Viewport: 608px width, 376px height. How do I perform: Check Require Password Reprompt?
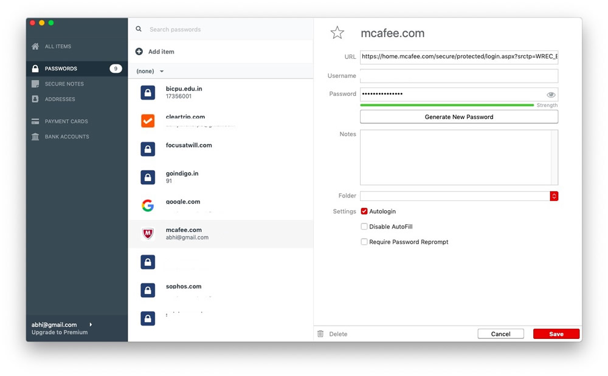click(364, 242)
